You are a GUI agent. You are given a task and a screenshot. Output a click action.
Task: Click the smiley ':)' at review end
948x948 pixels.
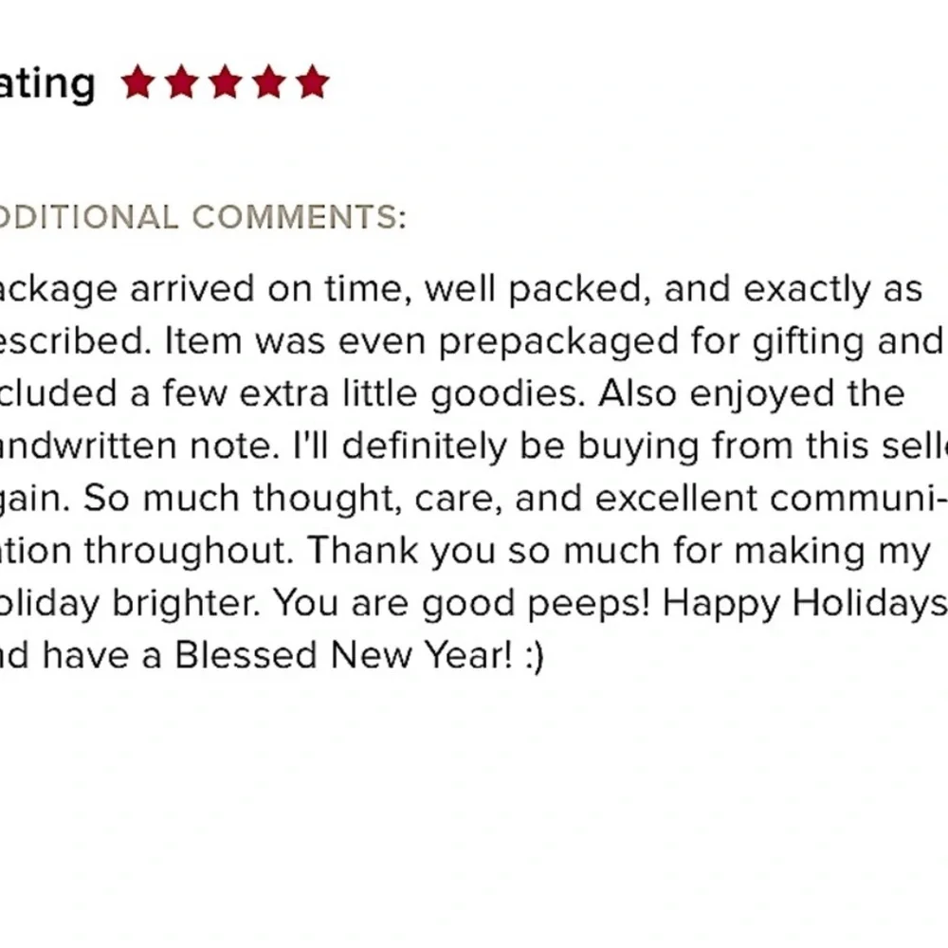[x=535, y=657]
